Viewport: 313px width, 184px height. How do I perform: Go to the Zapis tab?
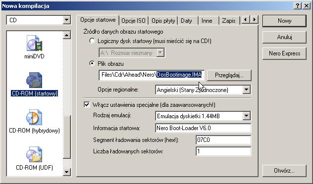click(229, 21)
